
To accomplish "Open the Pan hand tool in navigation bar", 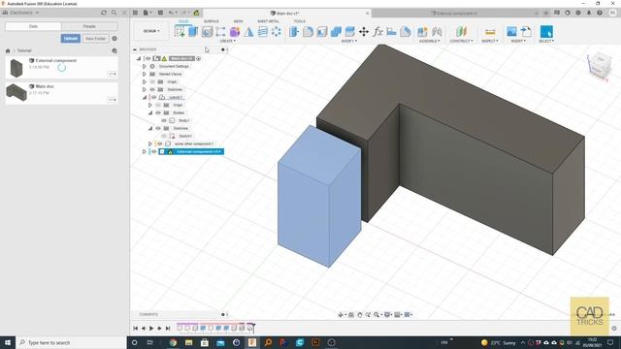I will [x=360, y=314].
